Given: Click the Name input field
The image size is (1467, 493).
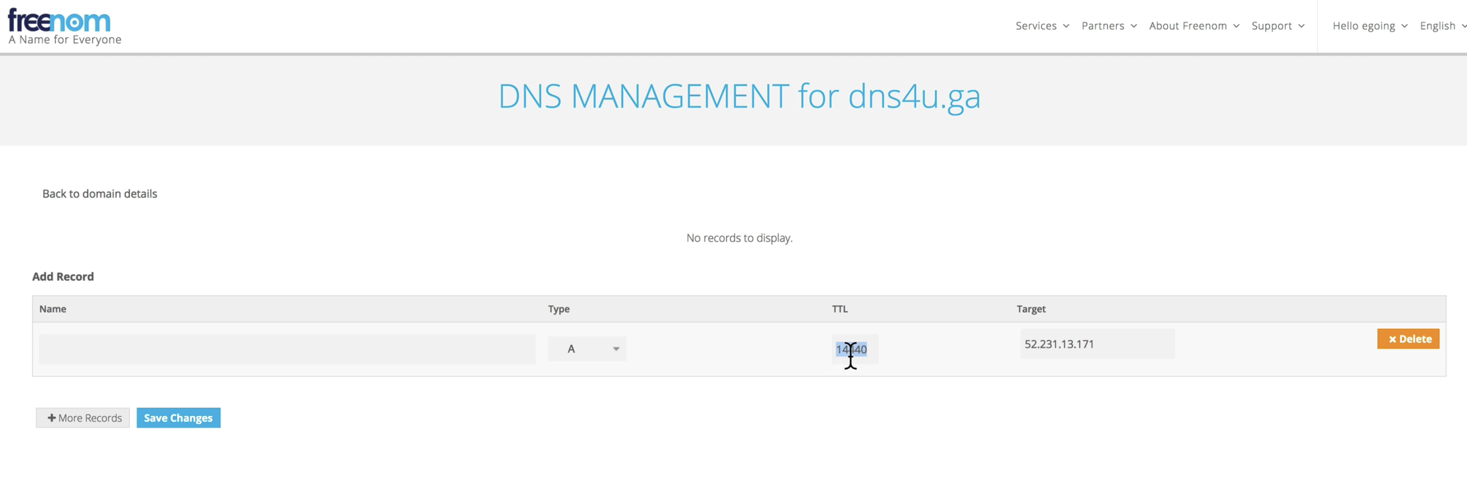Looking at the screenshot, I should (287, 349).
